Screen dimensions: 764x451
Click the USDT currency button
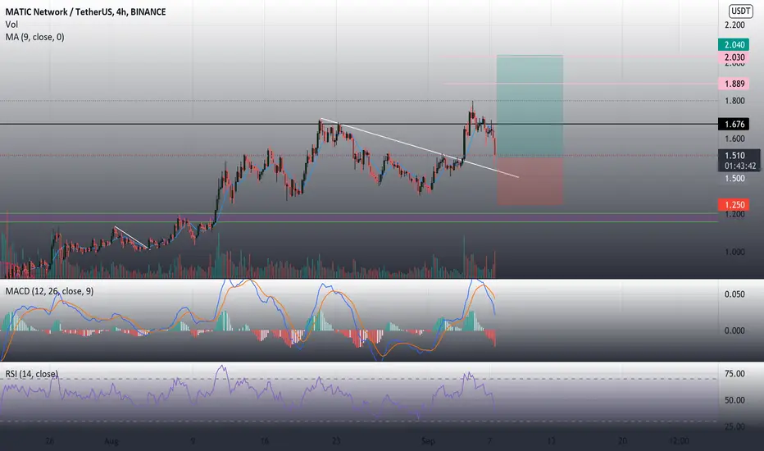(x=740, y=11)
